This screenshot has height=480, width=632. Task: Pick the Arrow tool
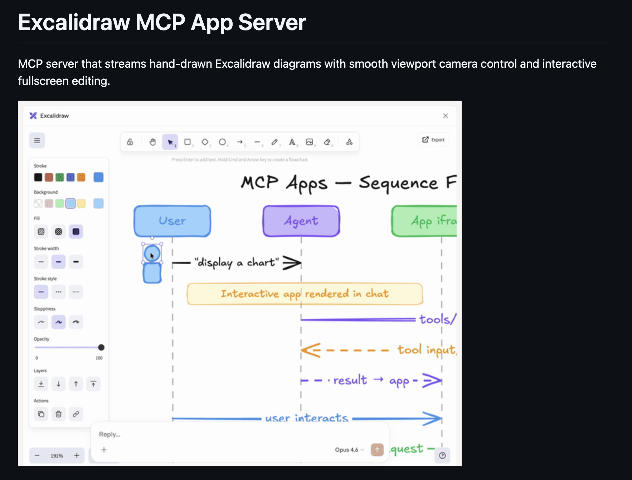click(x=240, y=142)
